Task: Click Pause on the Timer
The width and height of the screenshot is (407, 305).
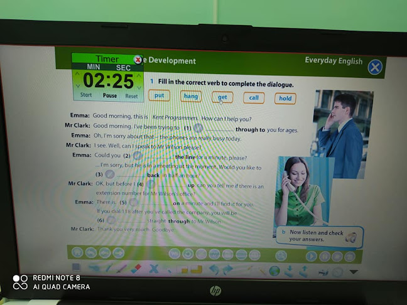Action: click(110, 95)
